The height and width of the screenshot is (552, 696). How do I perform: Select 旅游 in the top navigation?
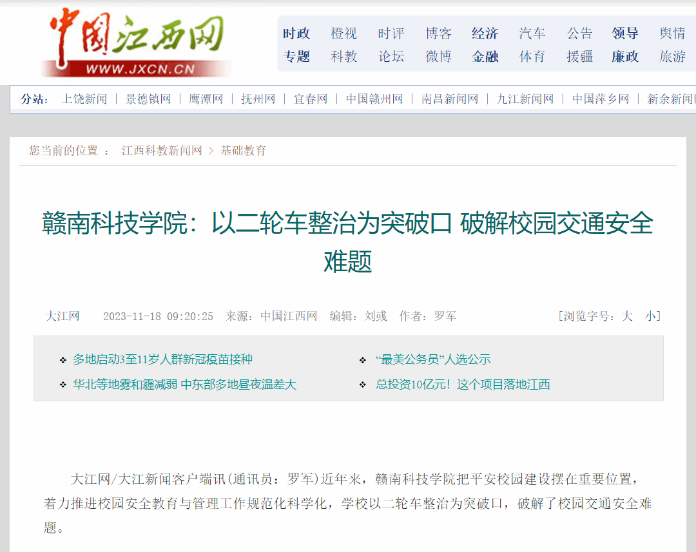(x=672, y=57)
